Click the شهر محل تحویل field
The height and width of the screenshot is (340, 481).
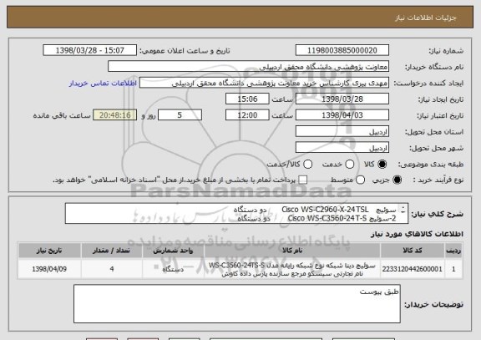click(x=342, y=148)
